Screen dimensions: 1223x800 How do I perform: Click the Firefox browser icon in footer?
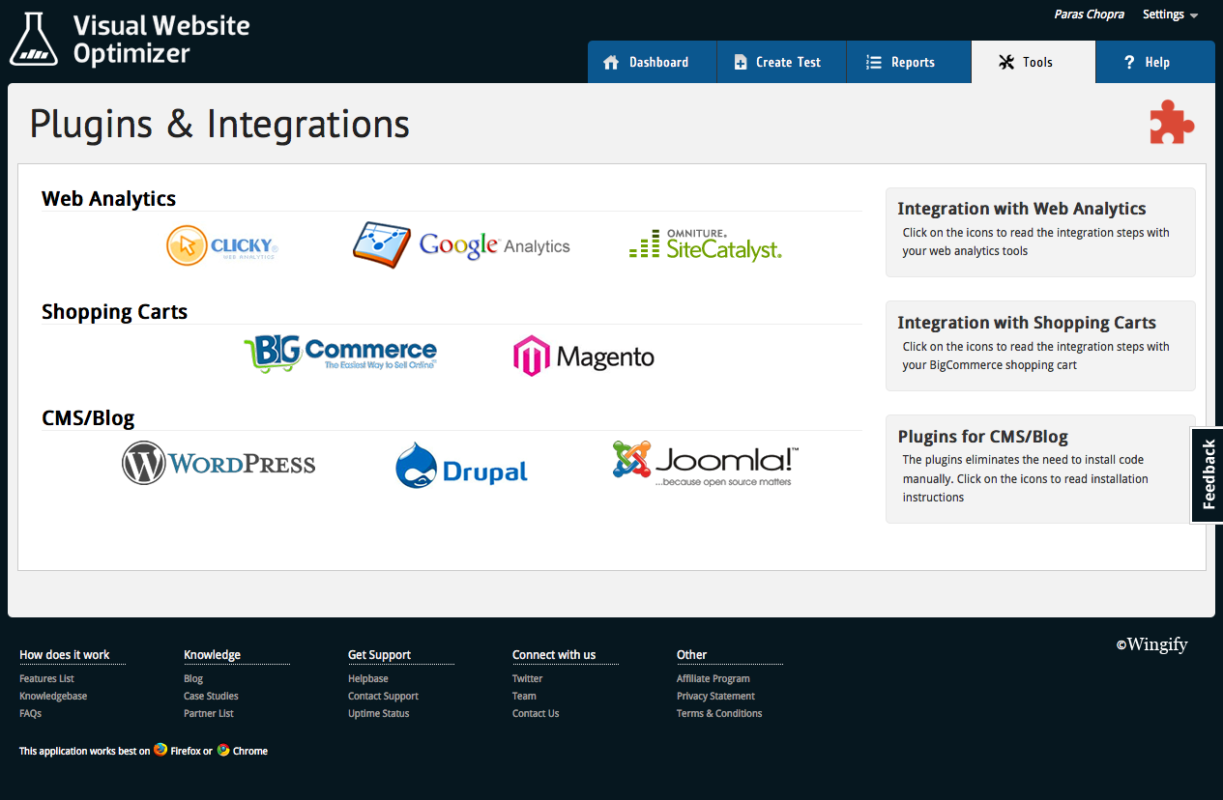click(160, 750)
